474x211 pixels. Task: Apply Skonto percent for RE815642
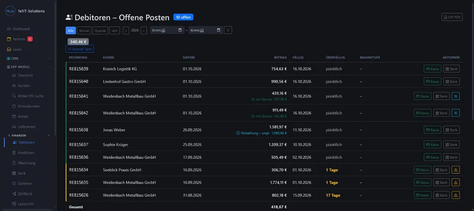455,113
